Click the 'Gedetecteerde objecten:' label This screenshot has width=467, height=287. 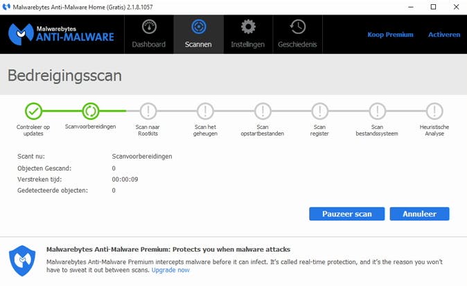53,191
